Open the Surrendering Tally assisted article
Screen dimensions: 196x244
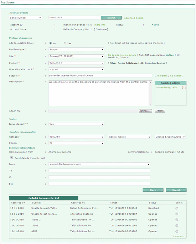click(x=168, y=88)
